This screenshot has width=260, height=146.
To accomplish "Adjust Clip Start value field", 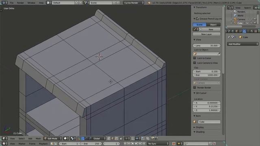I will 207,71.
